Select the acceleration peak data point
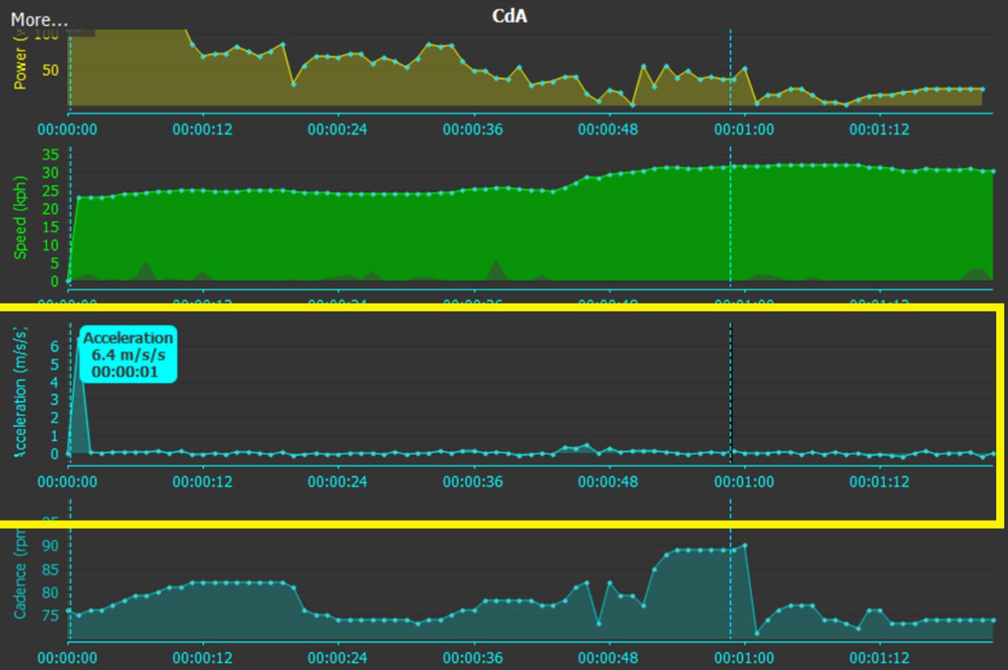1008x670 pixels. [x=79, y=340]
